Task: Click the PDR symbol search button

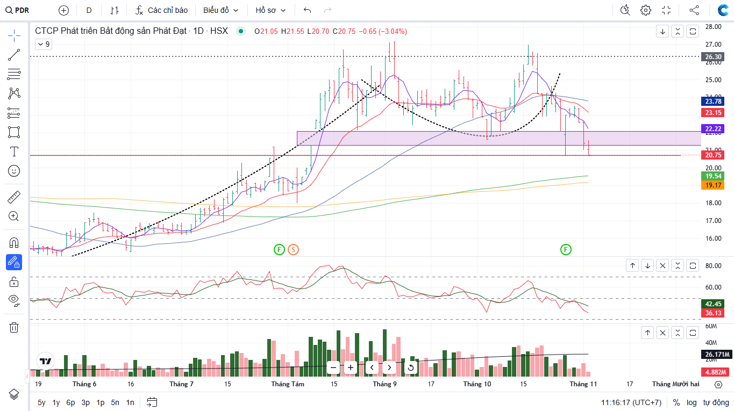Action: coord(18,10)
